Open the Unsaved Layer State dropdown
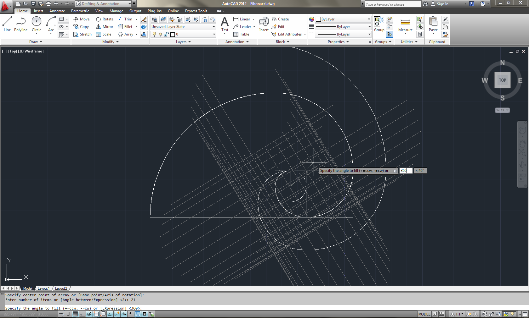Screen dimensions: 529x318 click(213, 27)
